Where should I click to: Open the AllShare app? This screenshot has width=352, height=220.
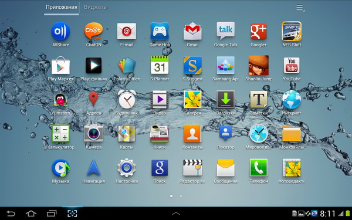[60, 32]
